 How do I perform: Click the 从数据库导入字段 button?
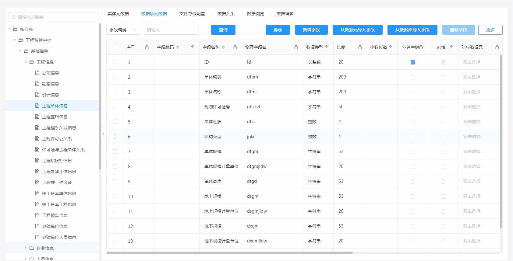click(x=412, y=30)
